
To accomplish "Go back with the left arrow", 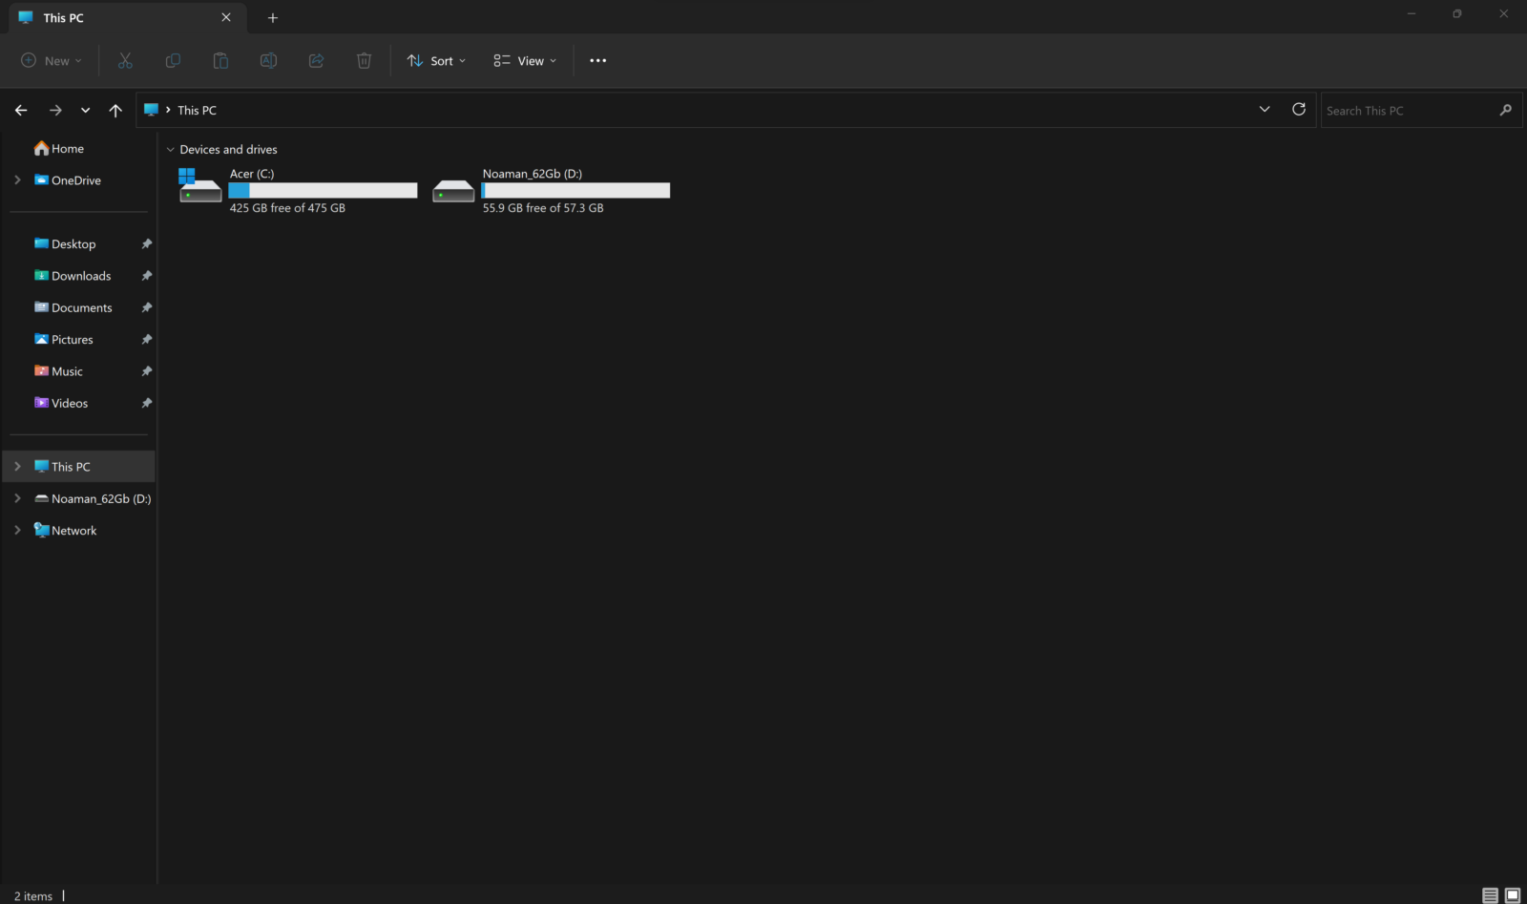I will pos(21,111).
